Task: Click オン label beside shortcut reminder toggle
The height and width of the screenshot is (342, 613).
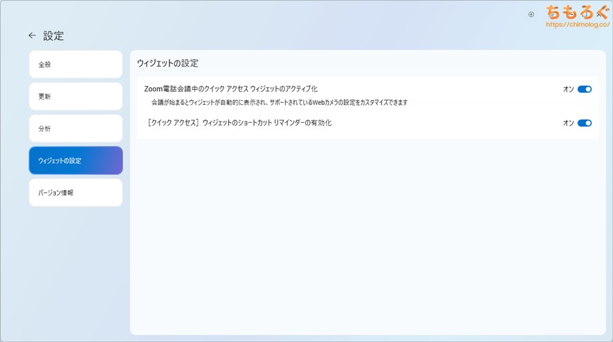Action: (x=568, y=123)
